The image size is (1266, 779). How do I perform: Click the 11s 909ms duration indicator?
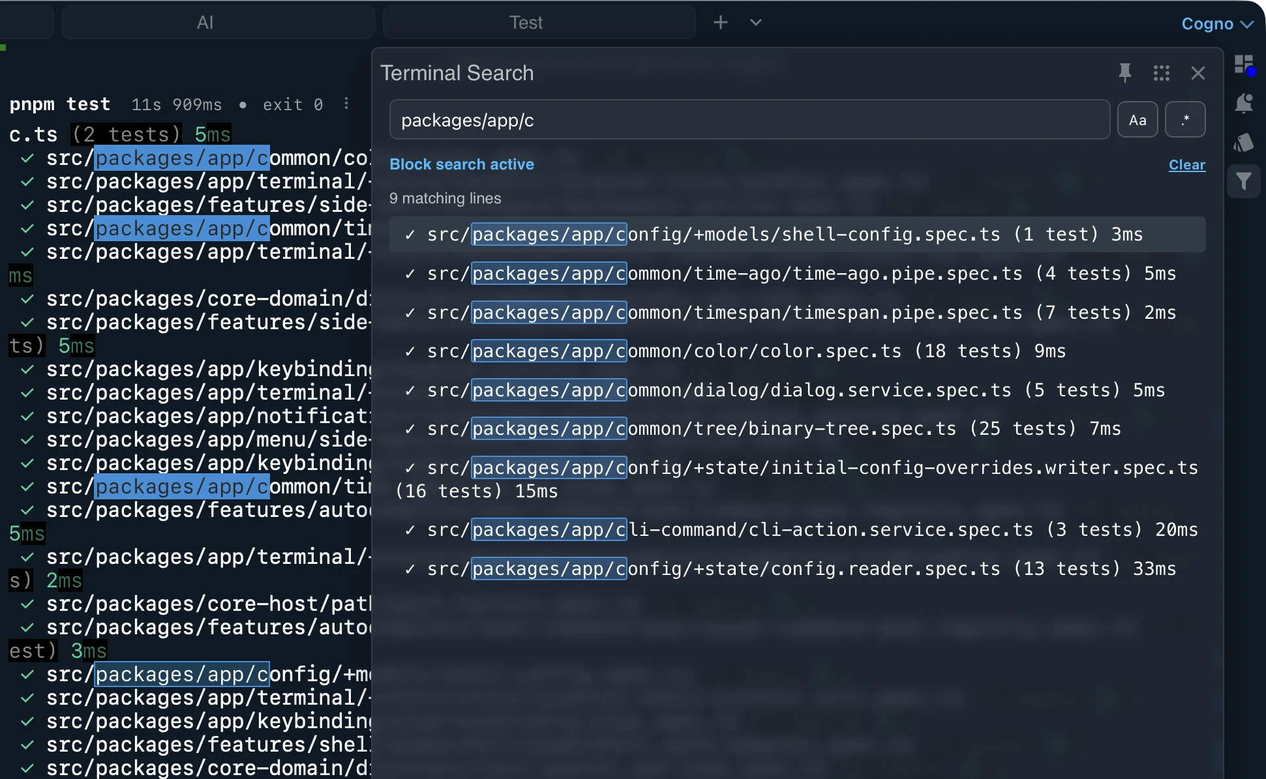click(x=176, y=104)
